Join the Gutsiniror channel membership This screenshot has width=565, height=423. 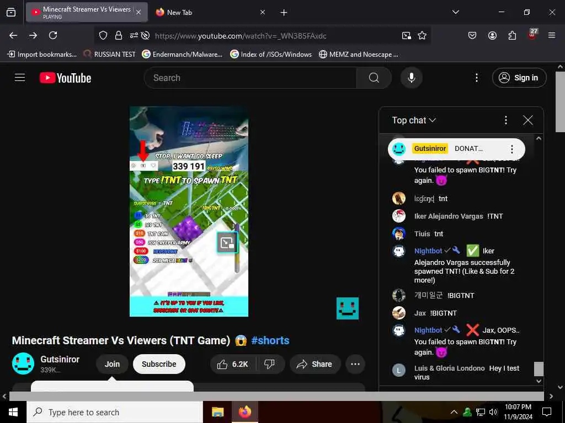pos(112,364)
